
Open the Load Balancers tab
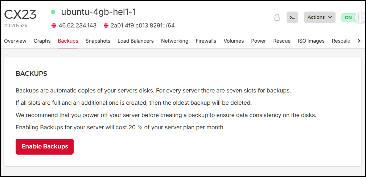pyautogui.click(x=136, y=41)
